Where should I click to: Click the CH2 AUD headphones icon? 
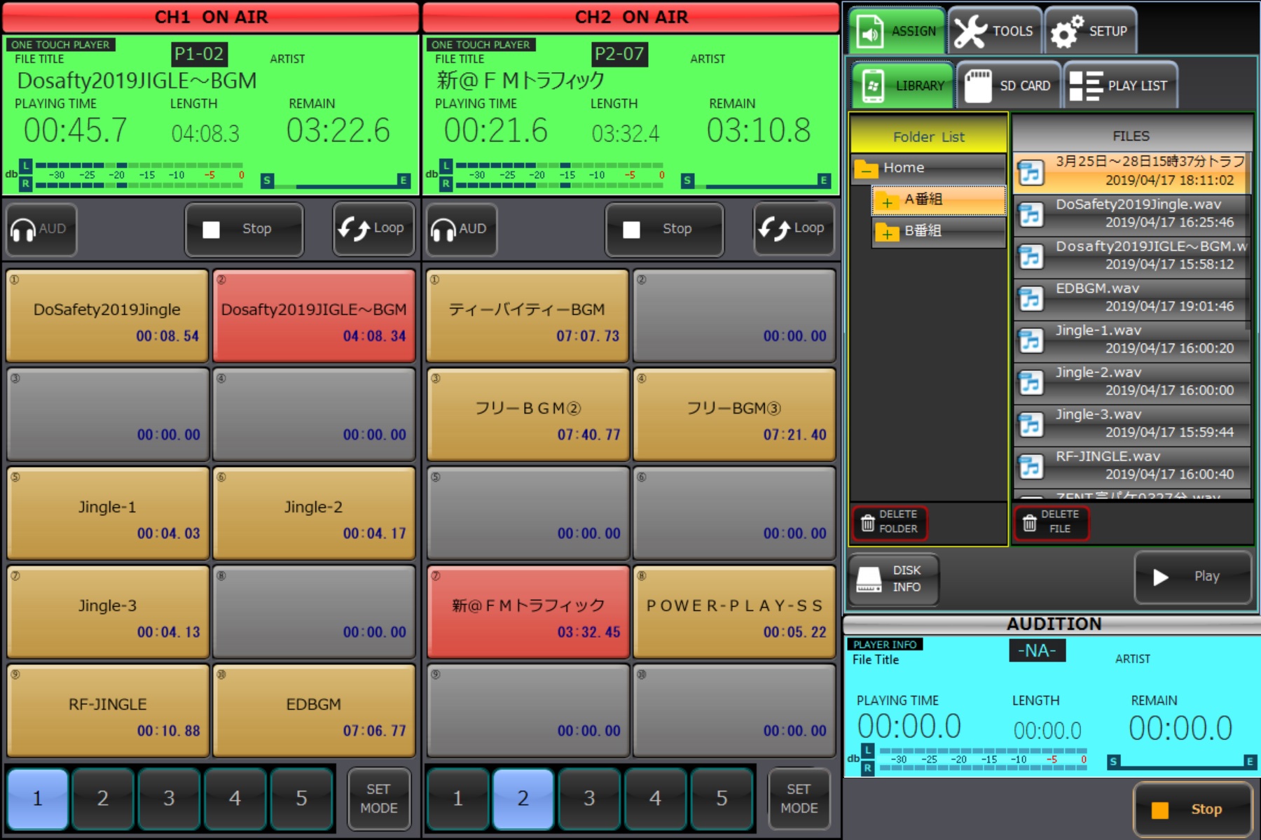tap(443, 230)
